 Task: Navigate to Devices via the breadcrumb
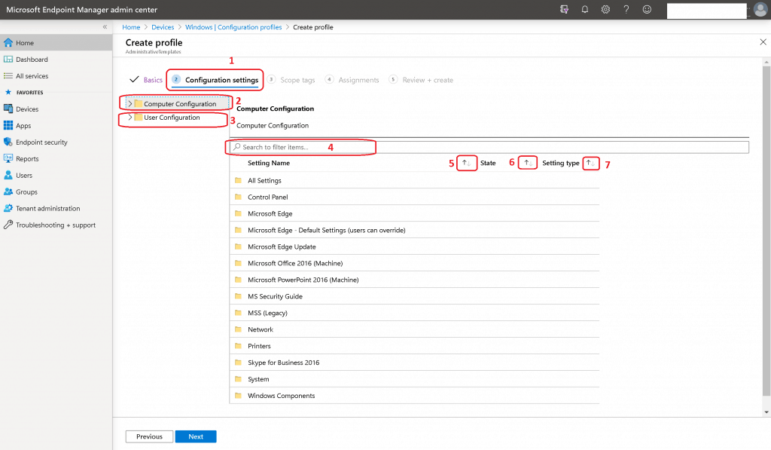point(162,26)
